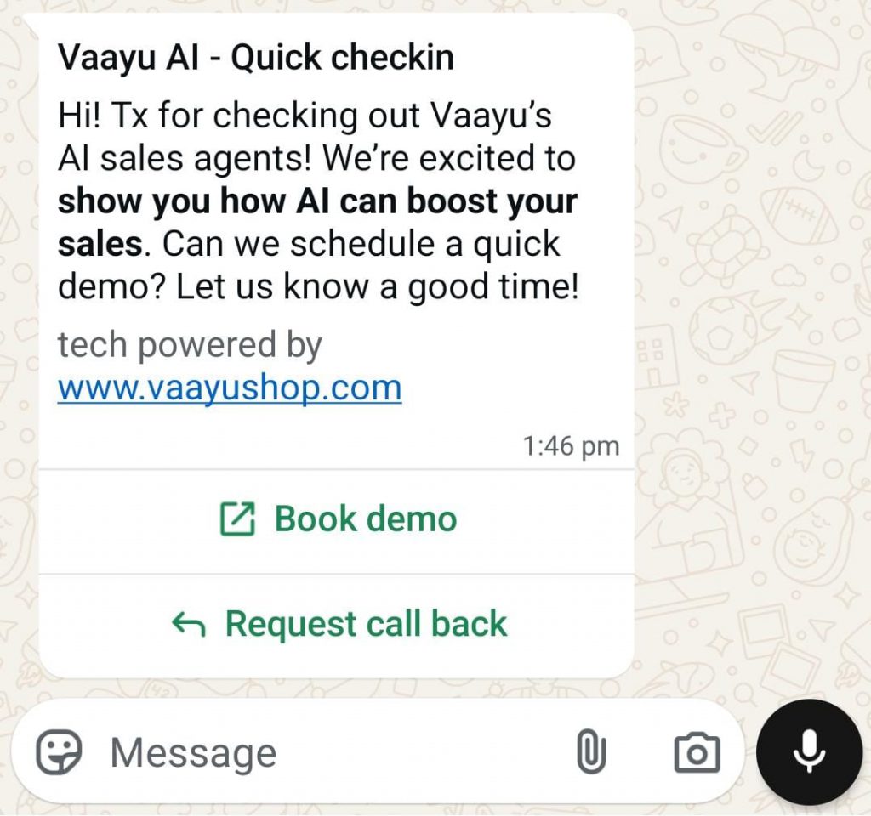Click the 'AI sales agents!' text line
The height and width of the screenshot is (816, 871).
pyautogui.click(x=185, y=159)
